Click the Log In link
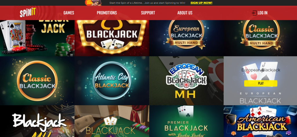The image size is (297, 137). 262,13
